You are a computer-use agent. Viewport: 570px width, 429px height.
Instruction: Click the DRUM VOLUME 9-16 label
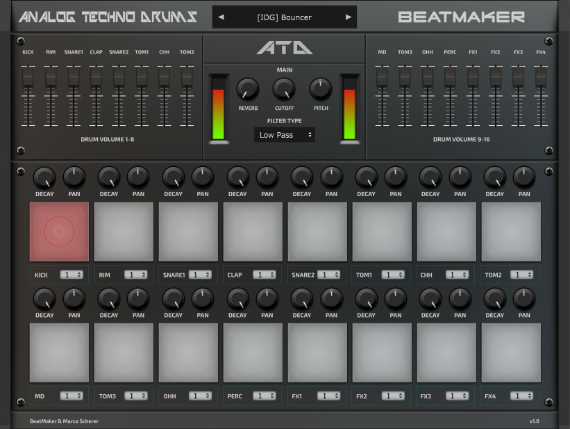[461, 139]
